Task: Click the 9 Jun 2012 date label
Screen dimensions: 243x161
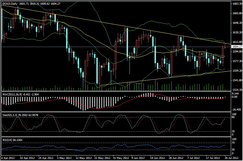Action: pyautogui.click(x=138, y=159)
